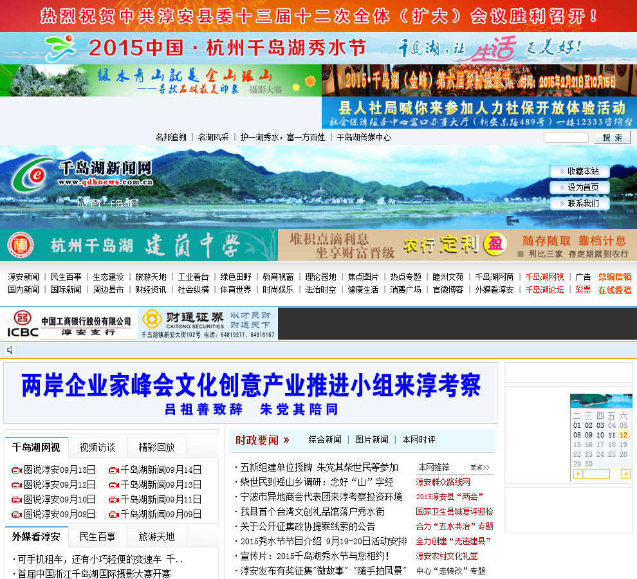Switch to 精彩回放 tab

coord(157,447)
